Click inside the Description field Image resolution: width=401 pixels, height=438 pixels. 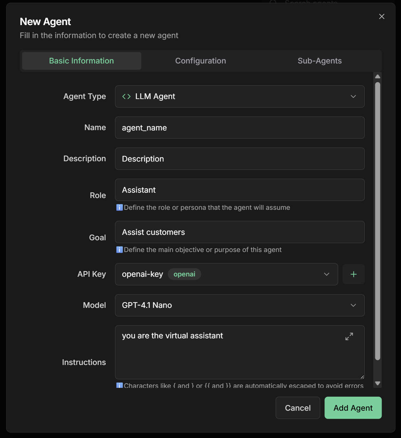click(x=239, y=159)
